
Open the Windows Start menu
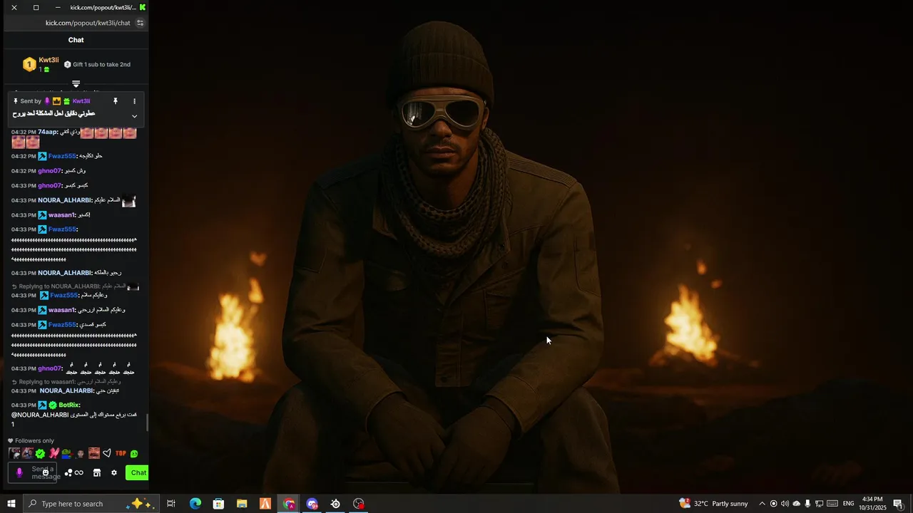point(11,504)
